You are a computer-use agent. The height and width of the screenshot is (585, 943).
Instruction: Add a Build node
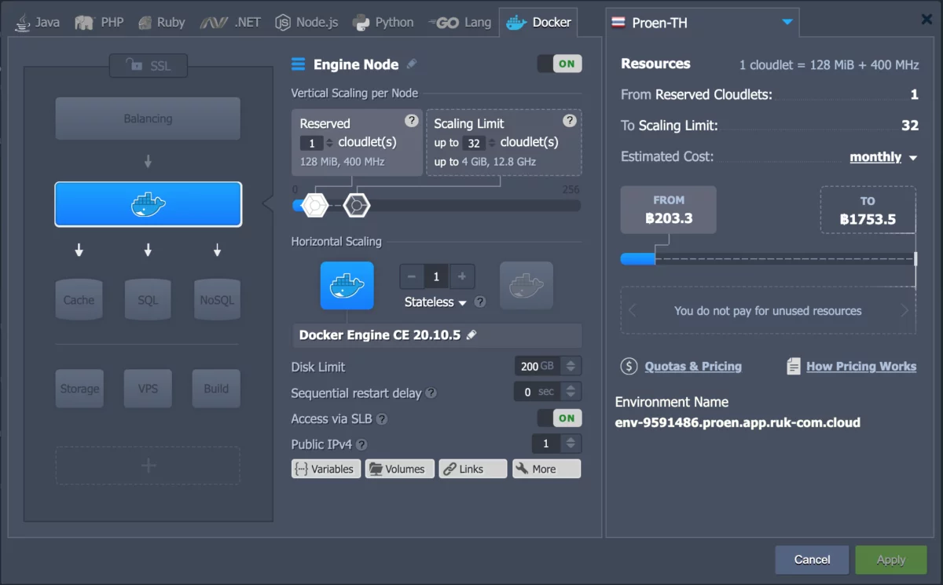(x=216, y=388)
